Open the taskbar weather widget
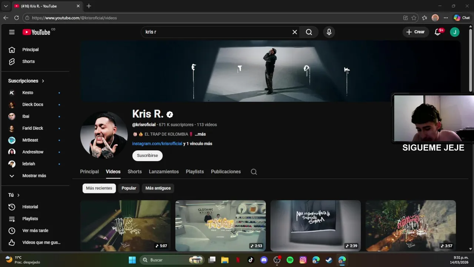The height and width of the screenshot is (267, 474). pyautogui.click(x=23, y=260)
